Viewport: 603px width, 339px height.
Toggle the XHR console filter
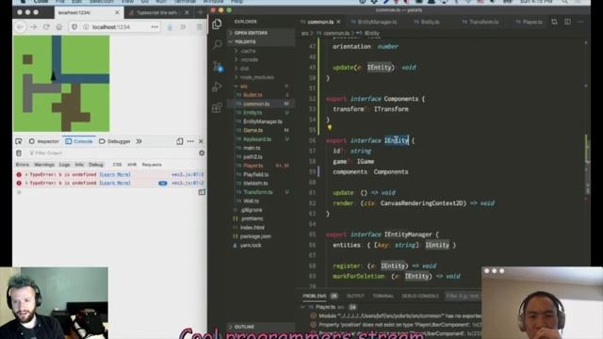point(132,165)
